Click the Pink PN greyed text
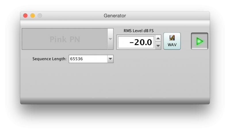Screen dimensions: 230x133 point(65,39)
